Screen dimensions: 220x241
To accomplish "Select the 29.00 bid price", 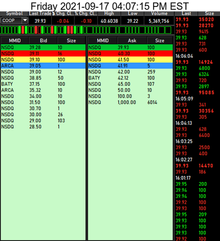I will pyautogui.click(x=35, y=120).
